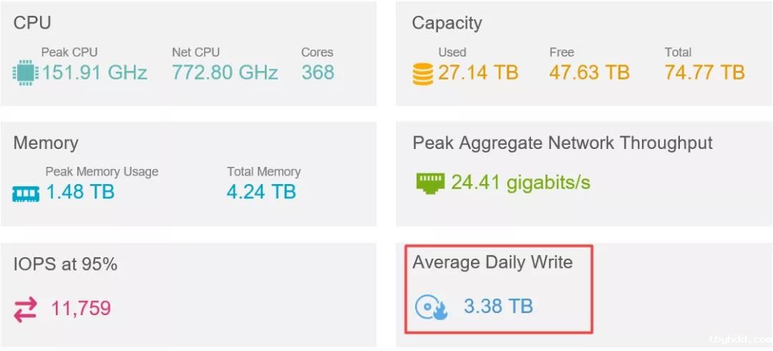
Task: Click the Peak Aggregate Network Throughput heading
Action: tap(563, 144)
